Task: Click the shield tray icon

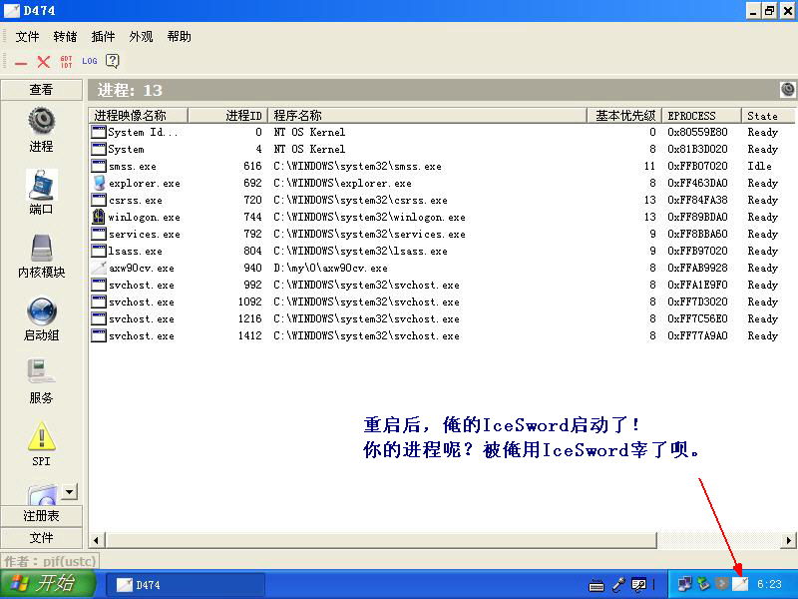Action: (721, 584)
